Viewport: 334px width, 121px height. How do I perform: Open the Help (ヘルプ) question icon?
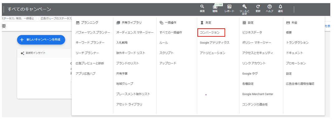[x=269, y=7]
